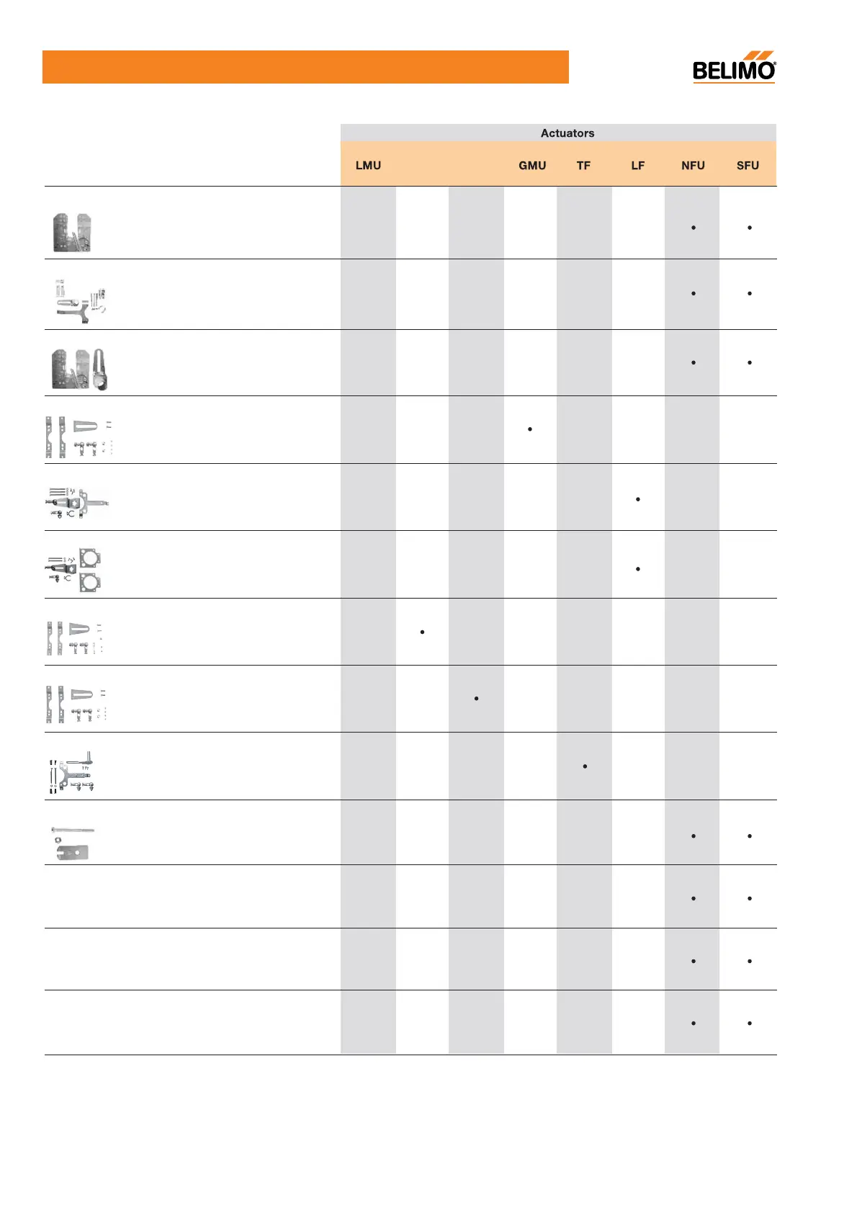The height and width of the screenshot is (1213, 857).
Task: Click the bottom-most dot in the SFU column
Action: (750, 1023)
